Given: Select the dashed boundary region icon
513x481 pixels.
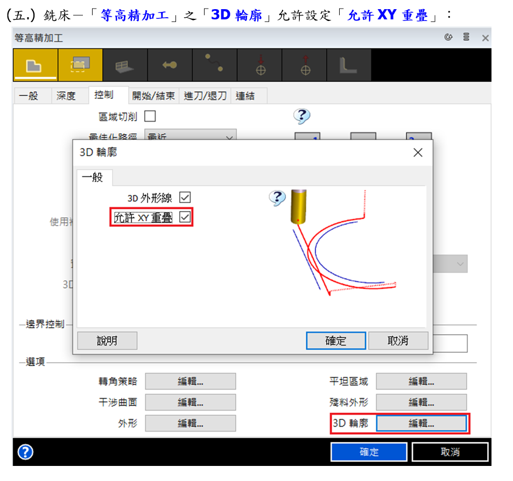Looking at the screenshot, I should click(x=80, y=65).
